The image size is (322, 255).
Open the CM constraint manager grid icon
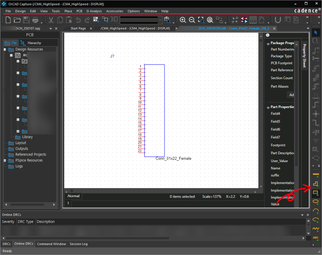(x=253, y=20)
